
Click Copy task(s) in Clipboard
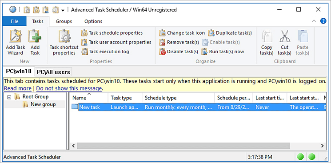267,42
